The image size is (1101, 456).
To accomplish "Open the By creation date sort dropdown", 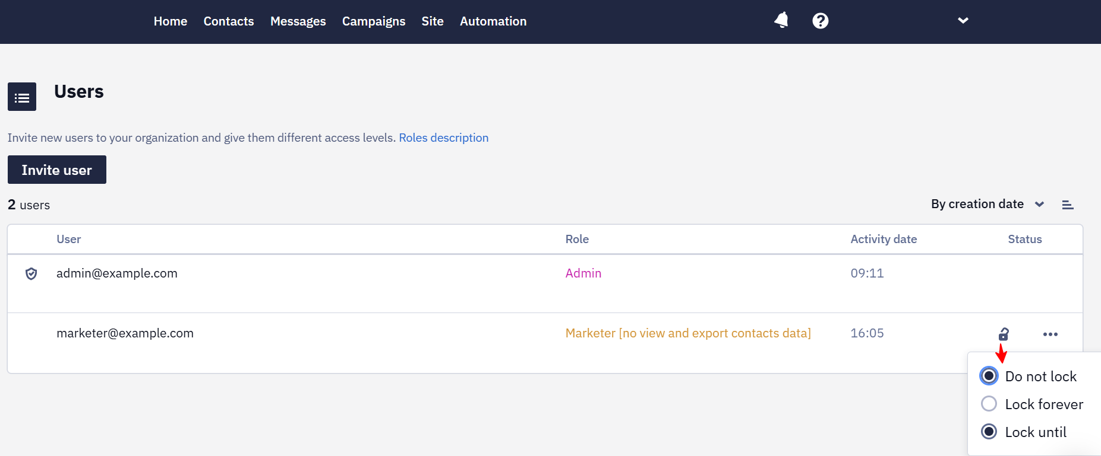I will tap(988, 204).
